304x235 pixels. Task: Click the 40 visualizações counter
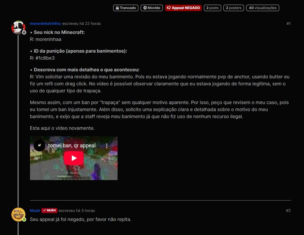[263, 8]
